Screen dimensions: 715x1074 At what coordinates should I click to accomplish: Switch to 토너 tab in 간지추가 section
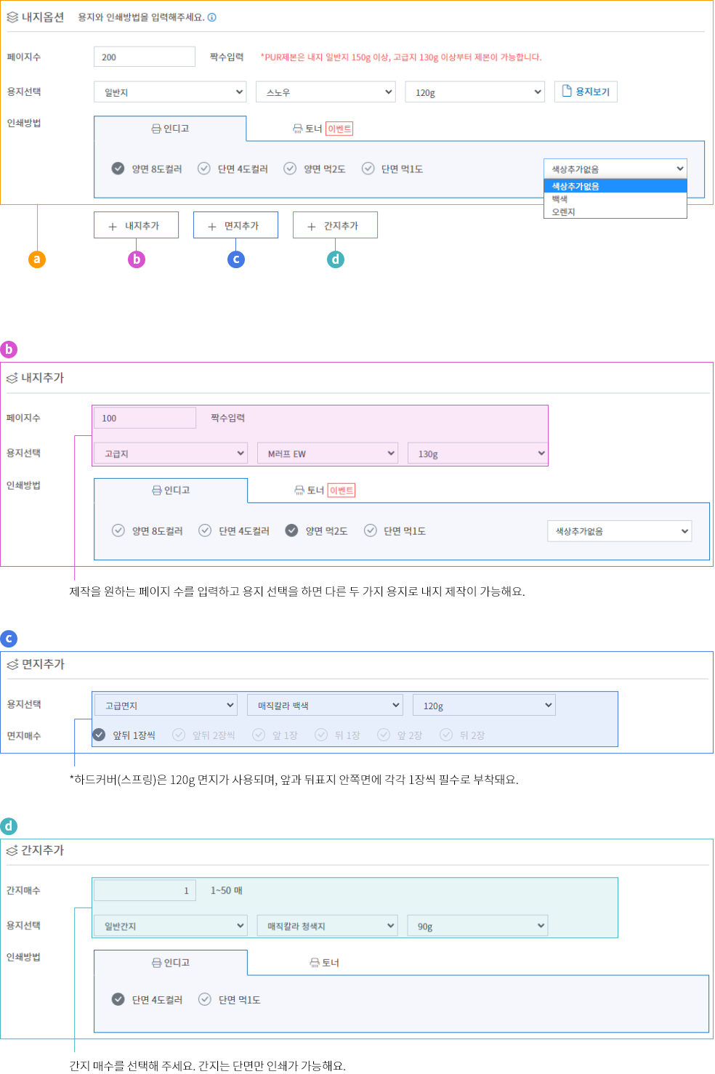pyautogui.click(x=325, y=963)
